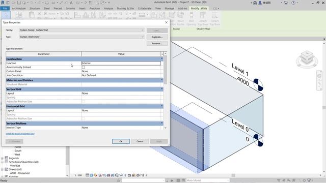
Task: Select the Text 'A' tool in quick access toolbar
Action: (x=71, y=3)
